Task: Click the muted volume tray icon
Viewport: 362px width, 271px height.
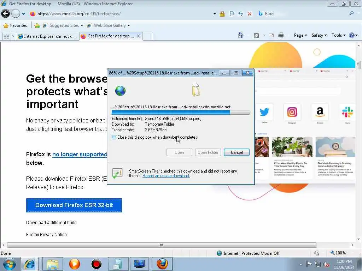Action: click(x=326, y=265)
